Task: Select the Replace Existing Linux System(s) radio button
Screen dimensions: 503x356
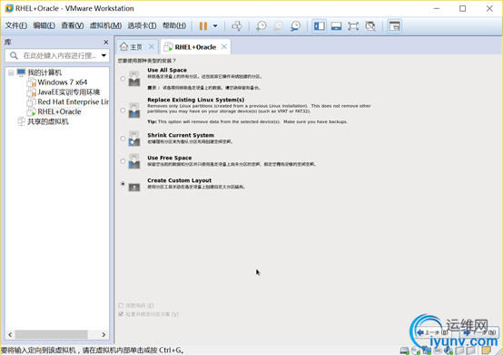Action: (123, 111)
